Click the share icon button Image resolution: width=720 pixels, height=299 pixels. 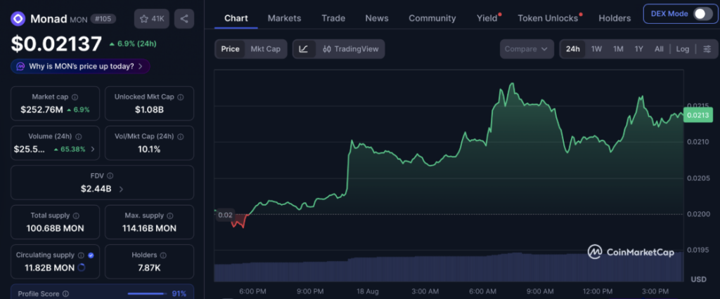click(184, 19)
